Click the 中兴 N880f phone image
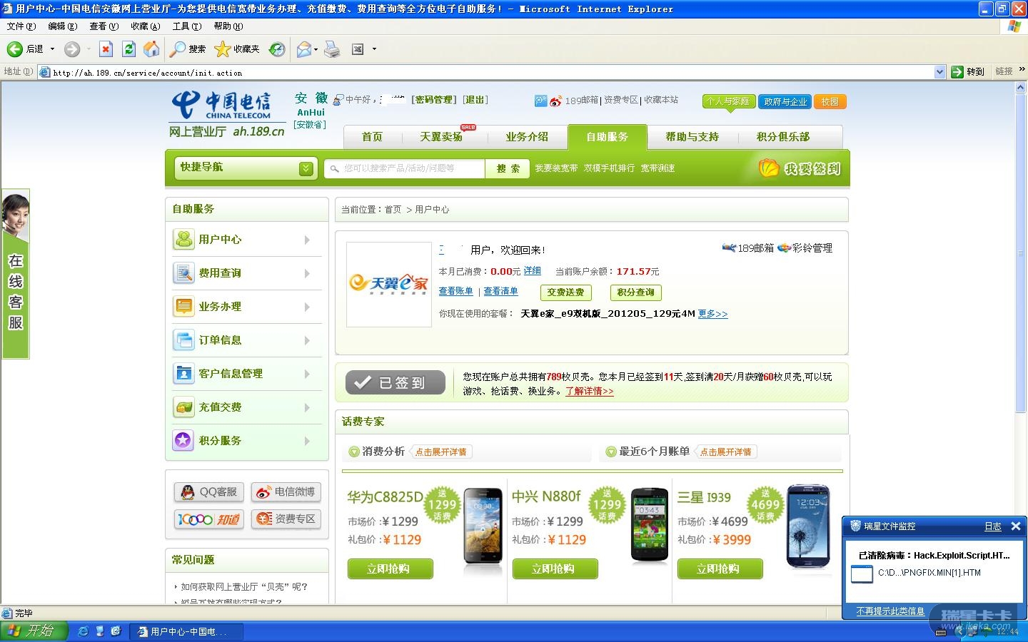The height and width of the screenshot is (642, 1028). 649,524
